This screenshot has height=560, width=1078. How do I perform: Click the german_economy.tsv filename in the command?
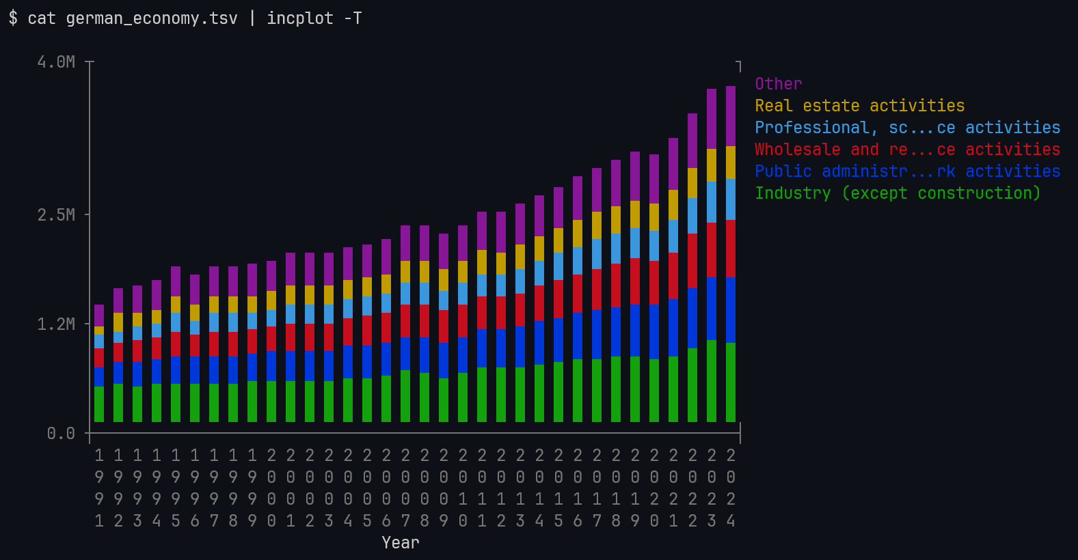[152, 18]
